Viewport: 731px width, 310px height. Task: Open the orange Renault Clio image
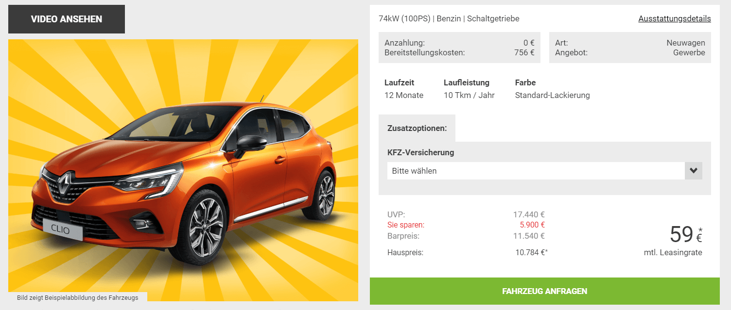pyautogui.click(x=183, y=170)
